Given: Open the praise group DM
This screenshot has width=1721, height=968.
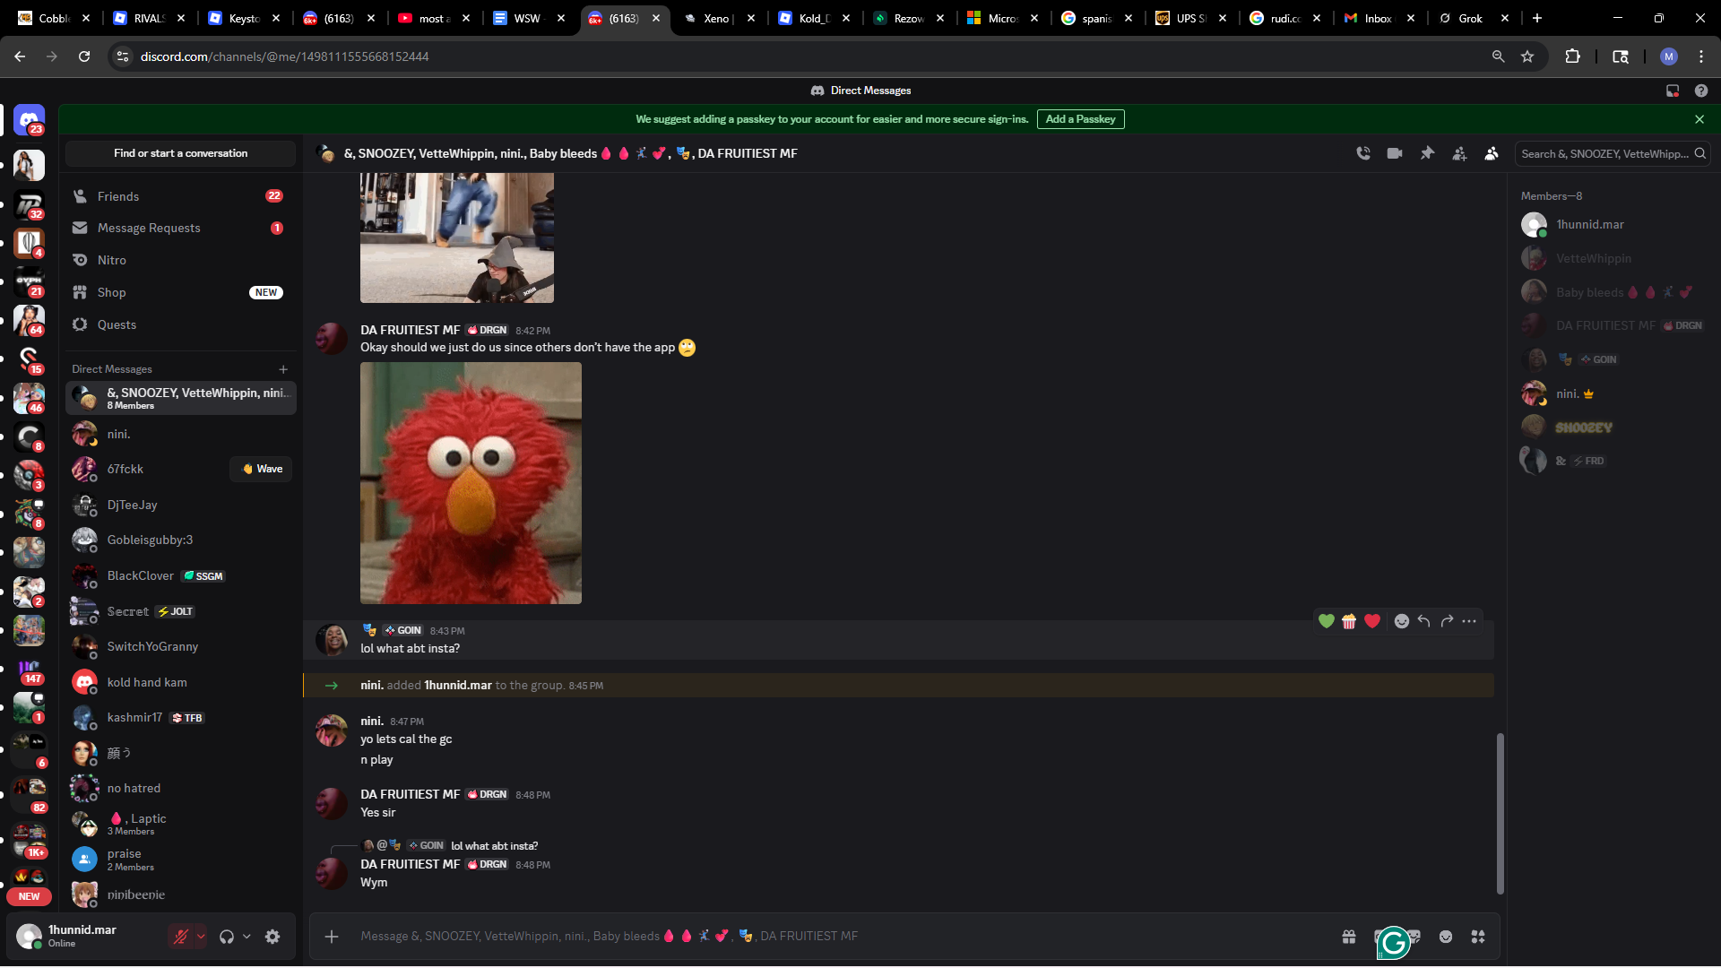Looking at the screenshot, I should pos(180,860).
